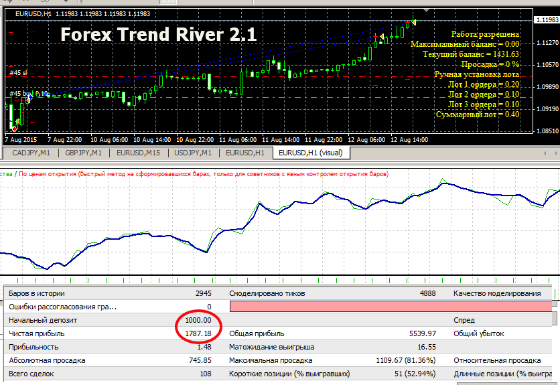
Task: Click the absolute drawdown value 745.85
Action: coord(200,360)
